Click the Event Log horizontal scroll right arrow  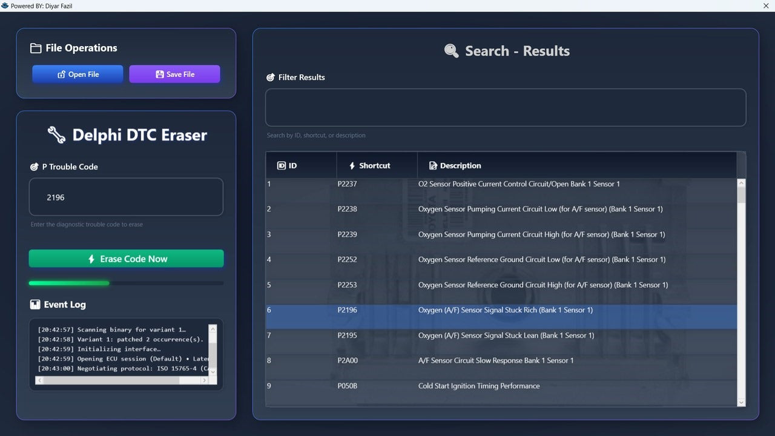(205, 380)
